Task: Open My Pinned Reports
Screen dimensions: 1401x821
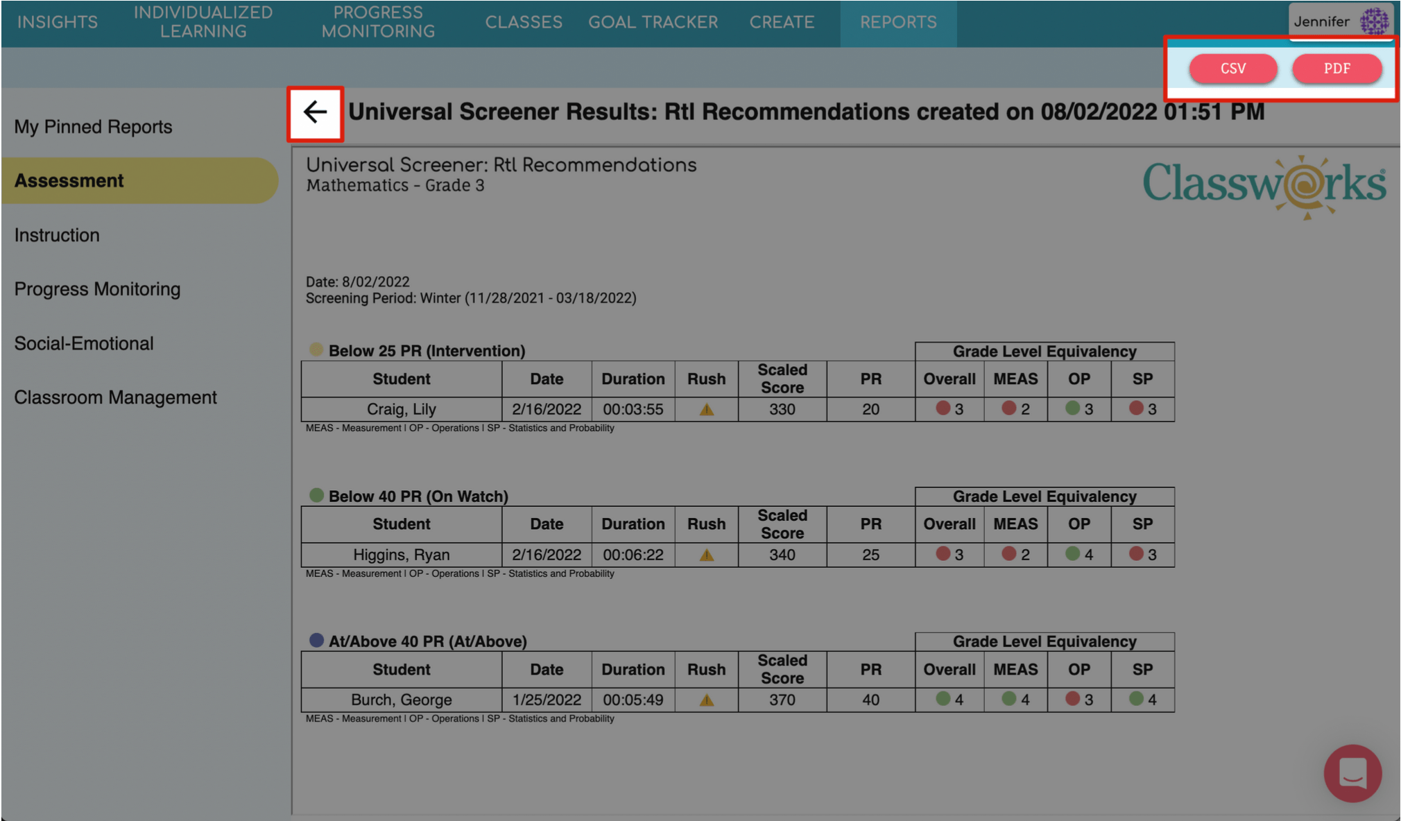Action: (94, 126)
